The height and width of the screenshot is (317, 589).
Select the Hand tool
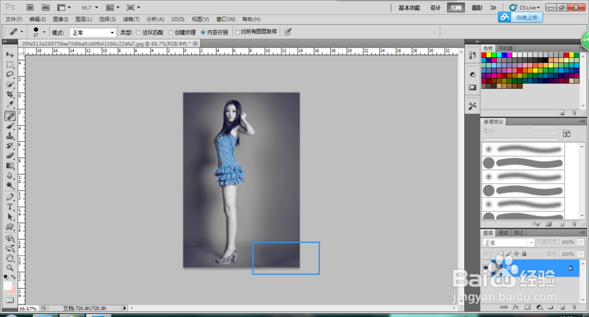coord(10,258)
